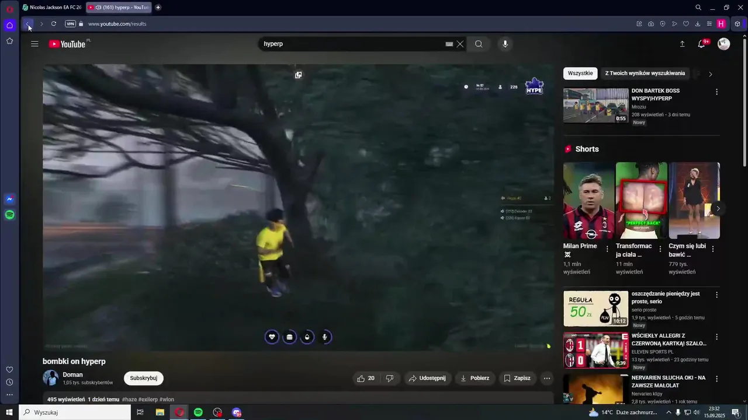
Task: Add page to bookmarks heart icon
Action: pyautogui.click(x=686, y=24)
